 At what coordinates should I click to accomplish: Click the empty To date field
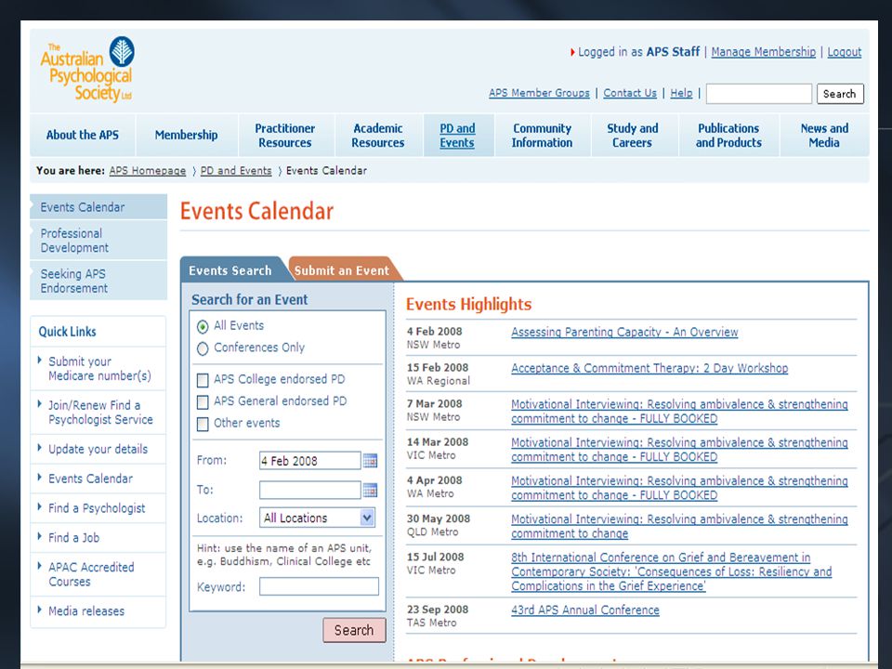[x=310, y=490]
